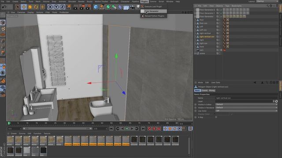Click the Camera object icon in toolbar

[x=132, y=7]
